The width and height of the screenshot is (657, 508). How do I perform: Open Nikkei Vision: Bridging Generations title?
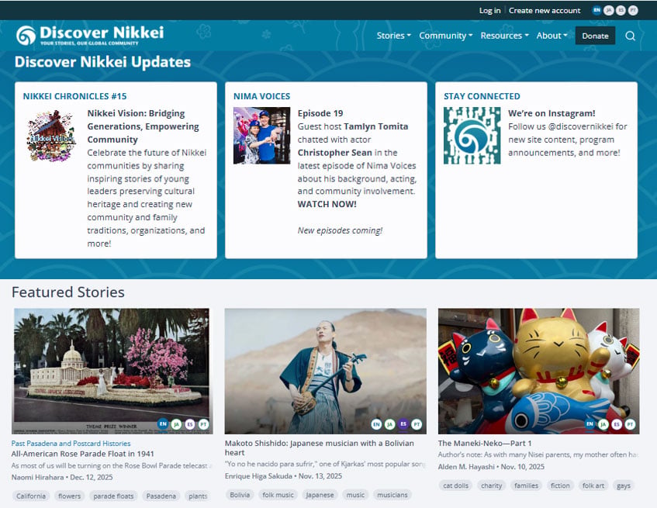click(143, 126)
